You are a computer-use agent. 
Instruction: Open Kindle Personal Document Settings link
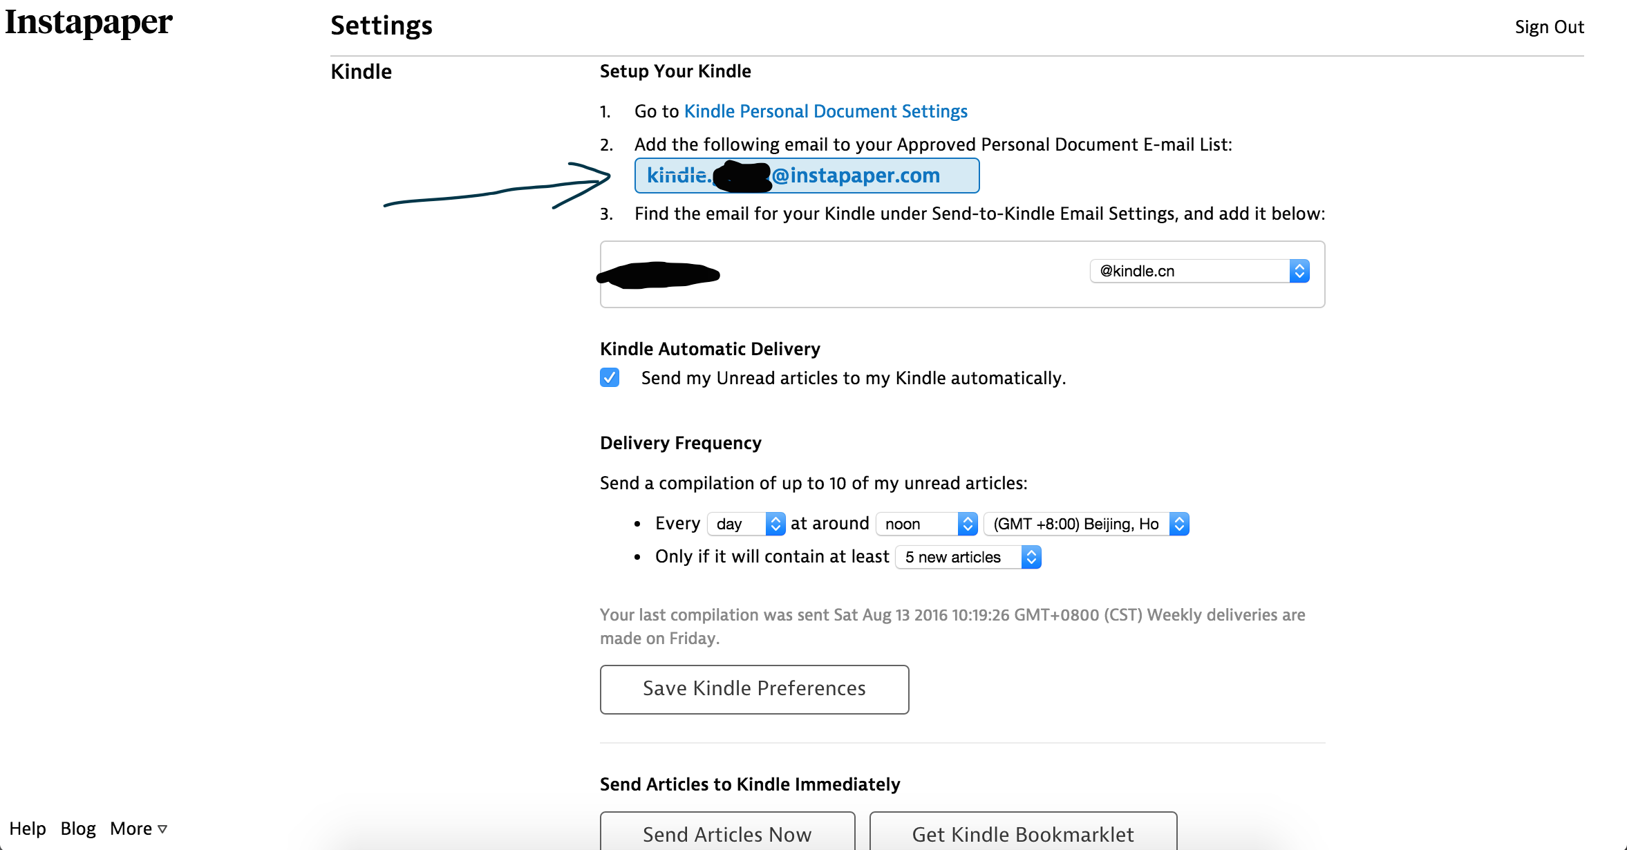point(825,111)
